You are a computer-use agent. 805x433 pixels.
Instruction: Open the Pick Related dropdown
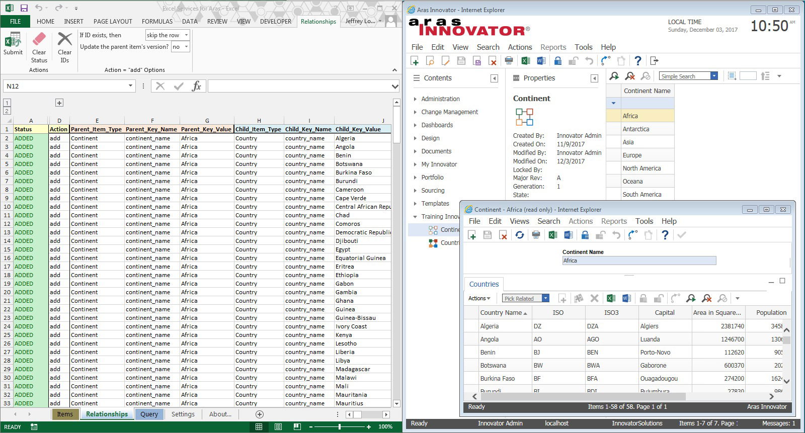coord(545,298)
